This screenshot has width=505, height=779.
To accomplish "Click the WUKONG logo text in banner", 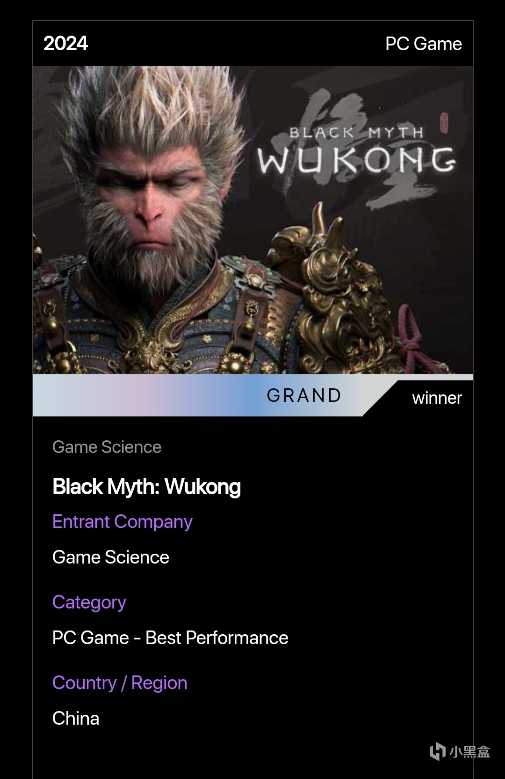I will [x=356, y=160].
